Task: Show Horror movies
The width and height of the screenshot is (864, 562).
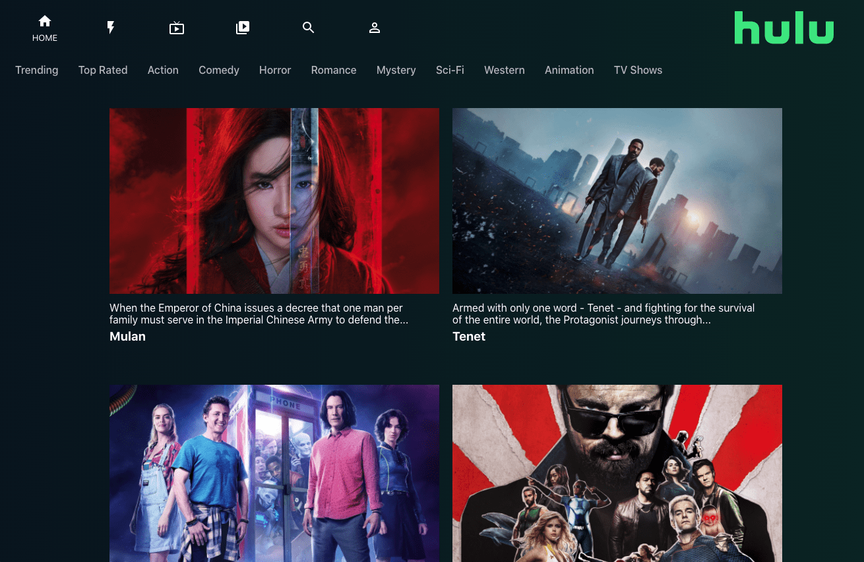Action: coord(275,70)
